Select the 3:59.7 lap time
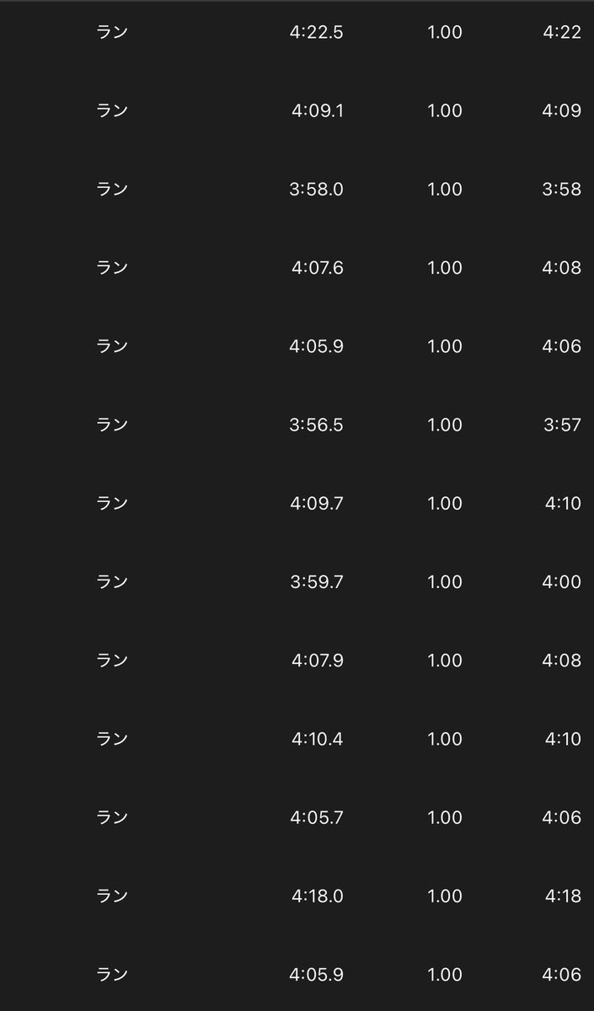This screenshot has height=1011, width=594. click(x=316, y=581)
